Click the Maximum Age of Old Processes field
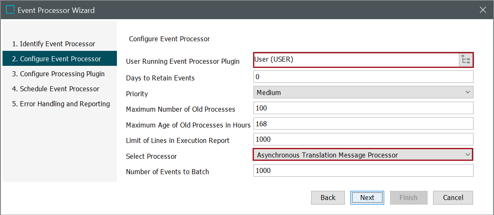The width and height of the screenshot is (494, 215). [x=363, y=123]
